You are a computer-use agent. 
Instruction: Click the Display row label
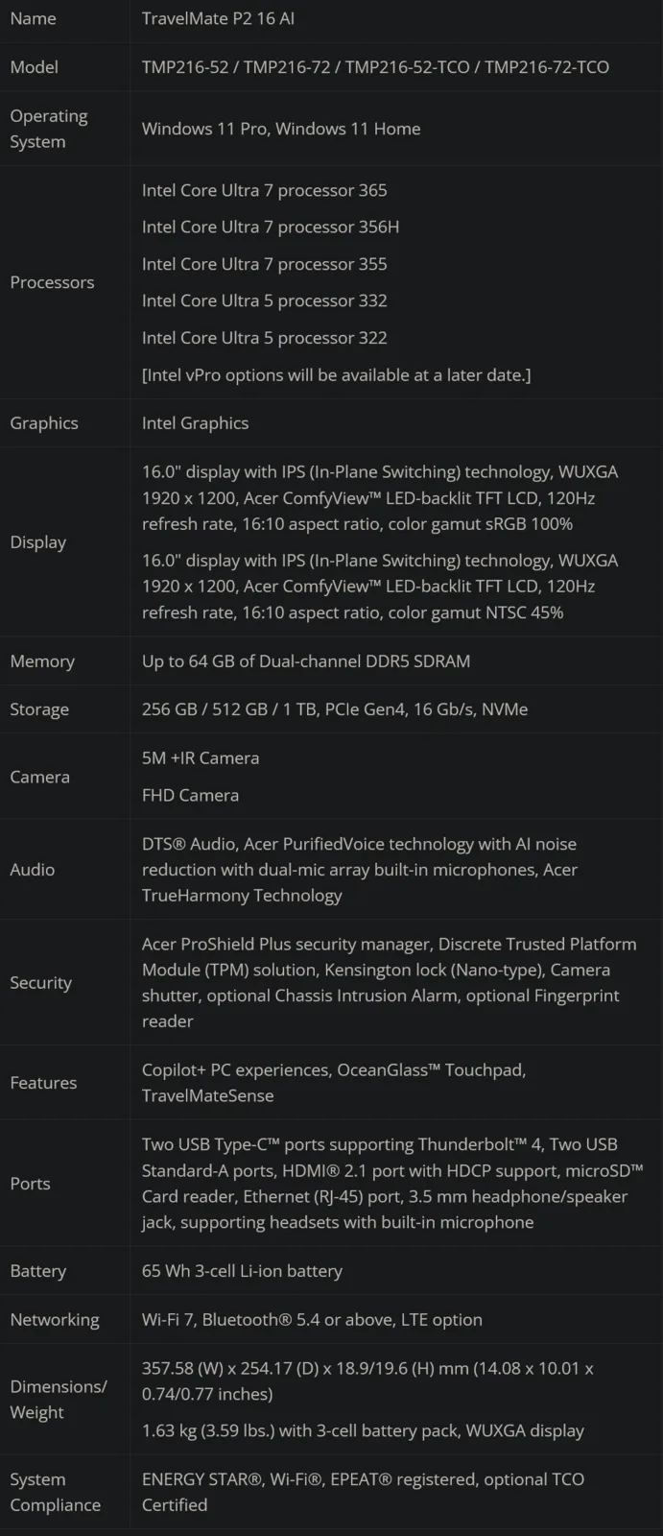coord(38,542)
